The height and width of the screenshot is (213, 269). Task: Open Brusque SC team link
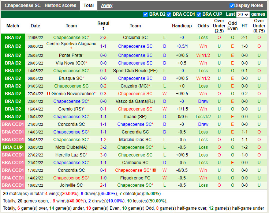[71, 78]
